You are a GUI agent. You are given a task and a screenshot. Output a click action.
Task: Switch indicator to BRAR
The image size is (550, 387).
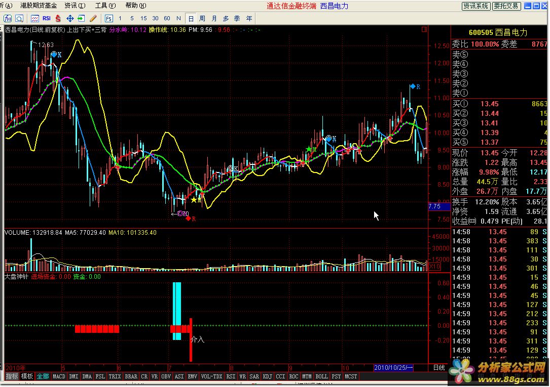pyautogui.click(x=131, y=376)
